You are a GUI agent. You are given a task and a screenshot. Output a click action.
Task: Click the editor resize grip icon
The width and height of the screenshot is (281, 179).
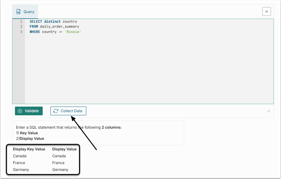[x=269, y=111]
